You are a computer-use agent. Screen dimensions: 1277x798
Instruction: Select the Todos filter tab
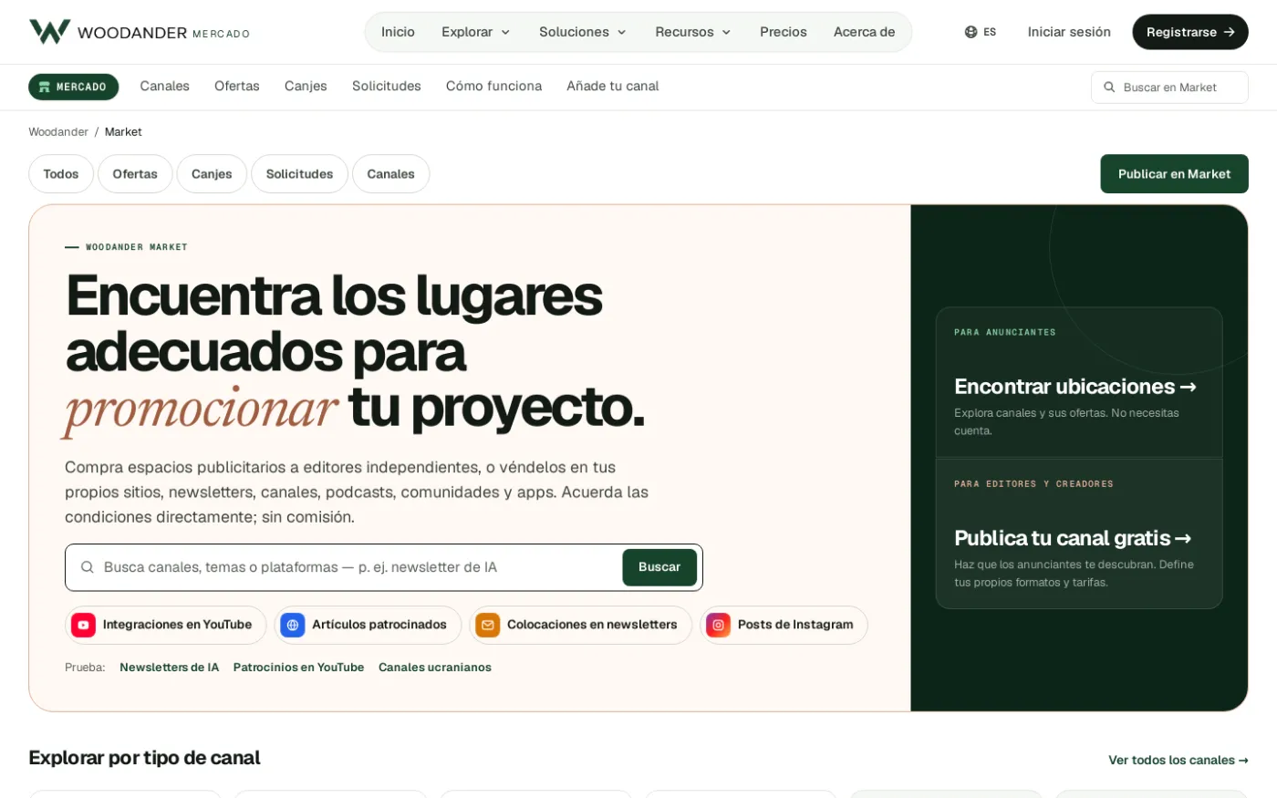pyautogui.click(x=61, y=174)
